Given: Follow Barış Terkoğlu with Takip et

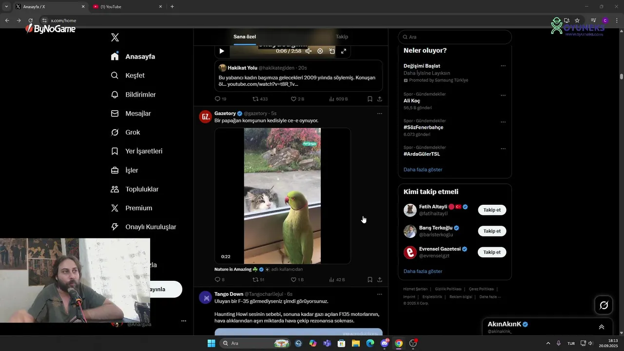Looking at the screenshot, I should [492, 231].
